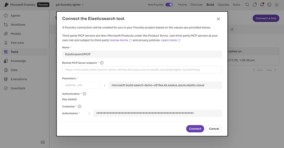
Task: Open the Guardrails sidebar icon
Action: pos(6,88)
